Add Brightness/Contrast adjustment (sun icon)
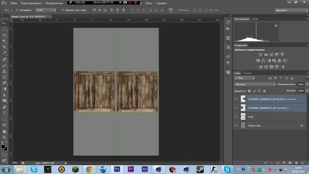The image size is (309, 174). pyautogui.click(x=260, y=55)
